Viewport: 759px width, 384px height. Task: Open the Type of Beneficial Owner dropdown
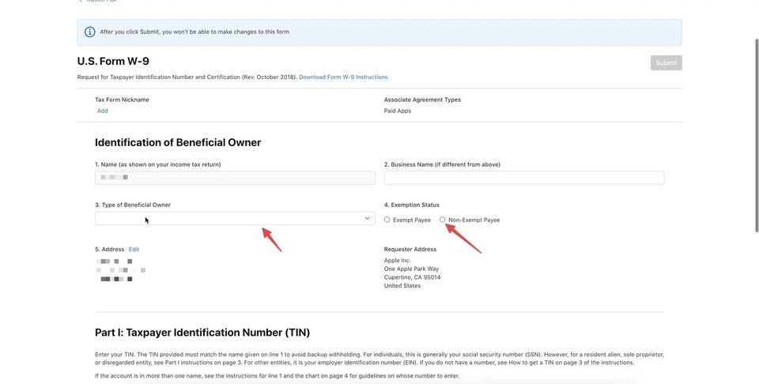[235, 218]
